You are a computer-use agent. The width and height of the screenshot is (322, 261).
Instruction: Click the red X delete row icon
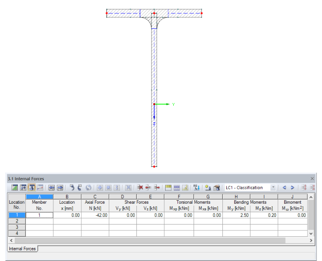pos(140,188)
